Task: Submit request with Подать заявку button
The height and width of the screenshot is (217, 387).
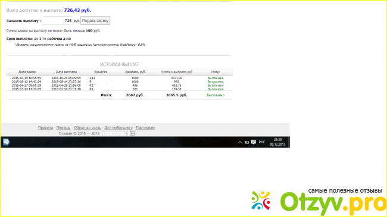Action: pyautogui.click(x=95, y=21)
